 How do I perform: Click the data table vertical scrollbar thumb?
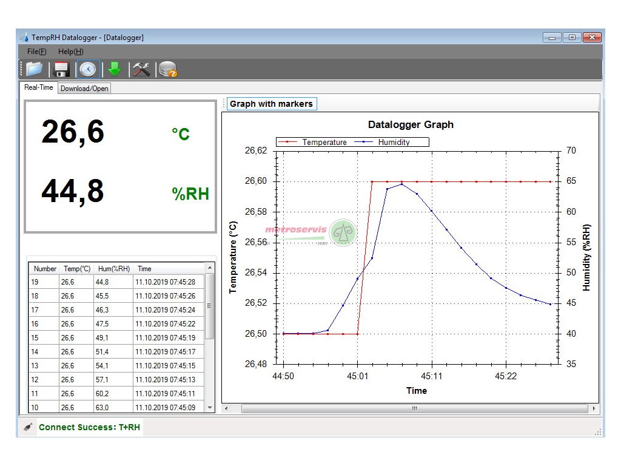(x=210, y=306)
